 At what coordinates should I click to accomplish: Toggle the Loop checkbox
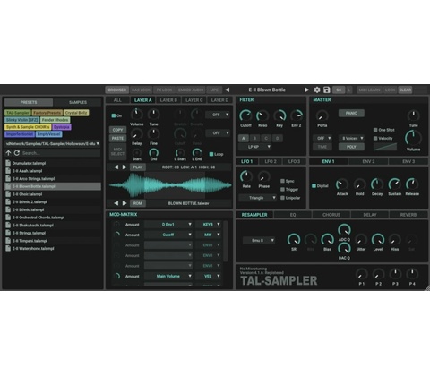[211, 154]
